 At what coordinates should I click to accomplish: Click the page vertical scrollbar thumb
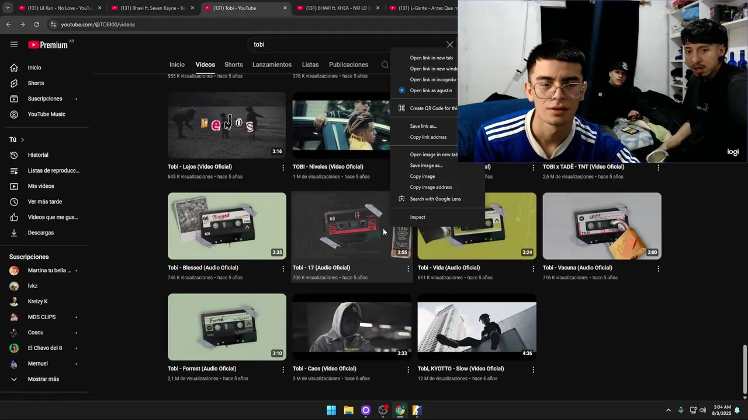click(744, 369)
